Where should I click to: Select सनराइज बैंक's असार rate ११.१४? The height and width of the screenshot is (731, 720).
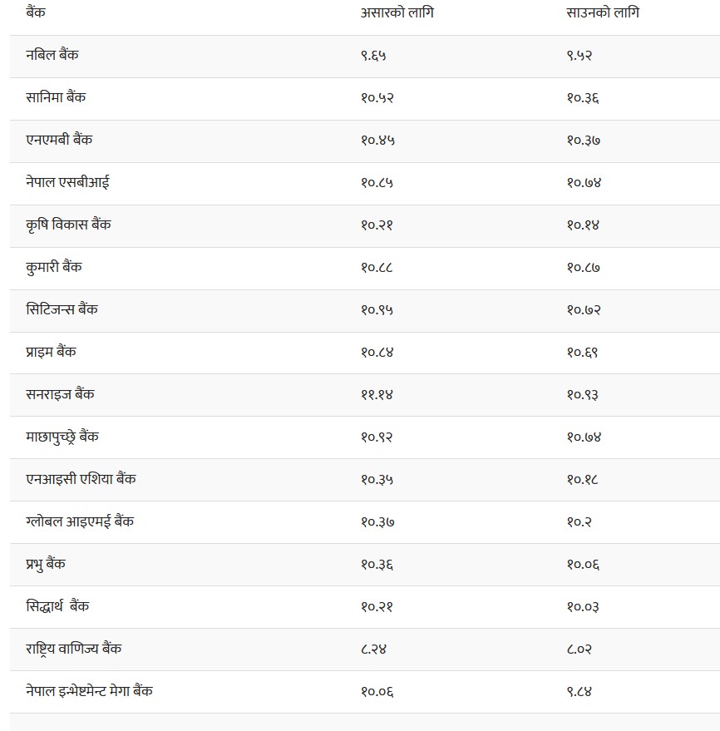coord(377,395)
